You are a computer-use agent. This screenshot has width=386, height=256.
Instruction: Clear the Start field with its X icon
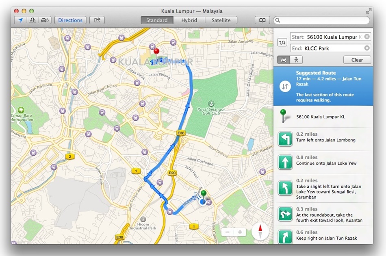click(x=367, y=37)
